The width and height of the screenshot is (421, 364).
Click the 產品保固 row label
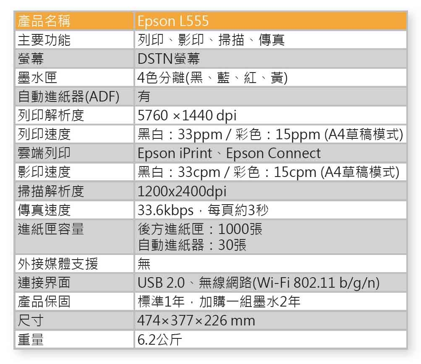(x=44, y=302)
